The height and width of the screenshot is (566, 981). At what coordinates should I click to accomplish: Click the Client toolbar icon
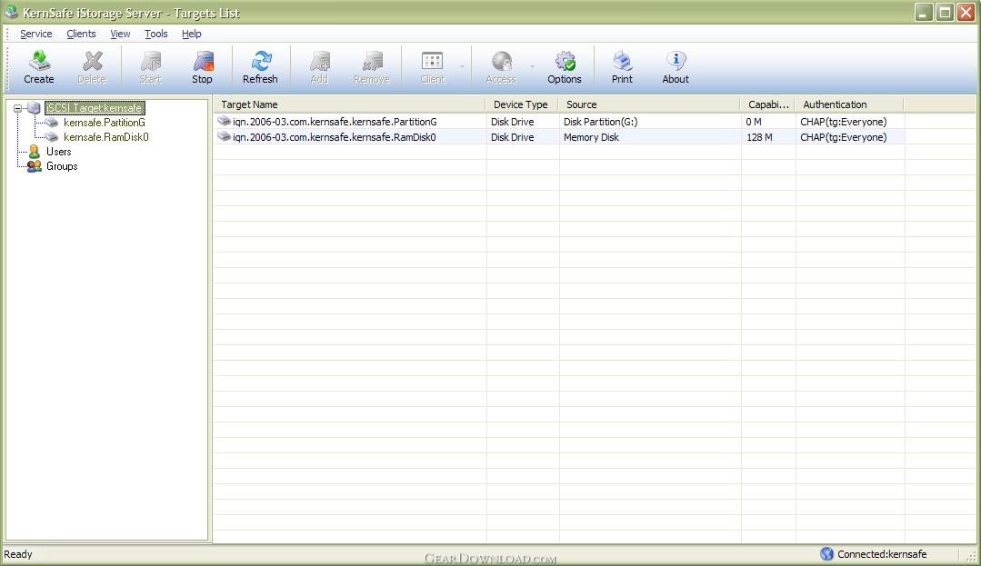click(433, 61)
